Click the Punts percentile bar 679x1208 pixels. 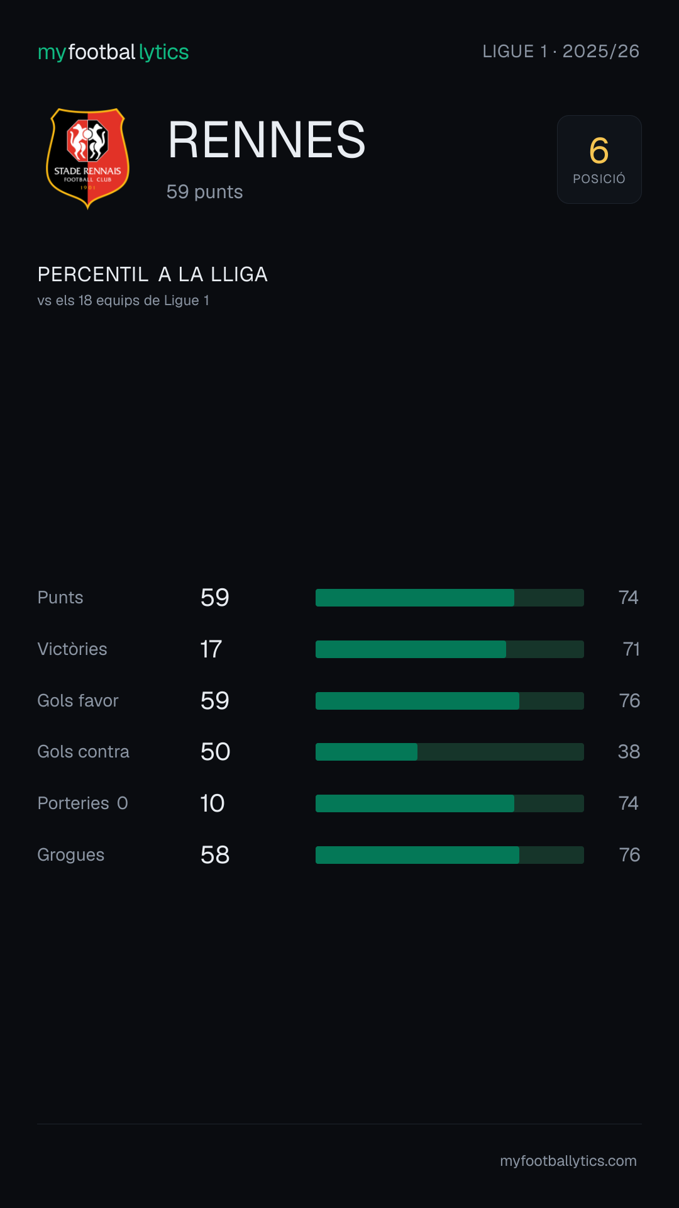coord(450,598)
